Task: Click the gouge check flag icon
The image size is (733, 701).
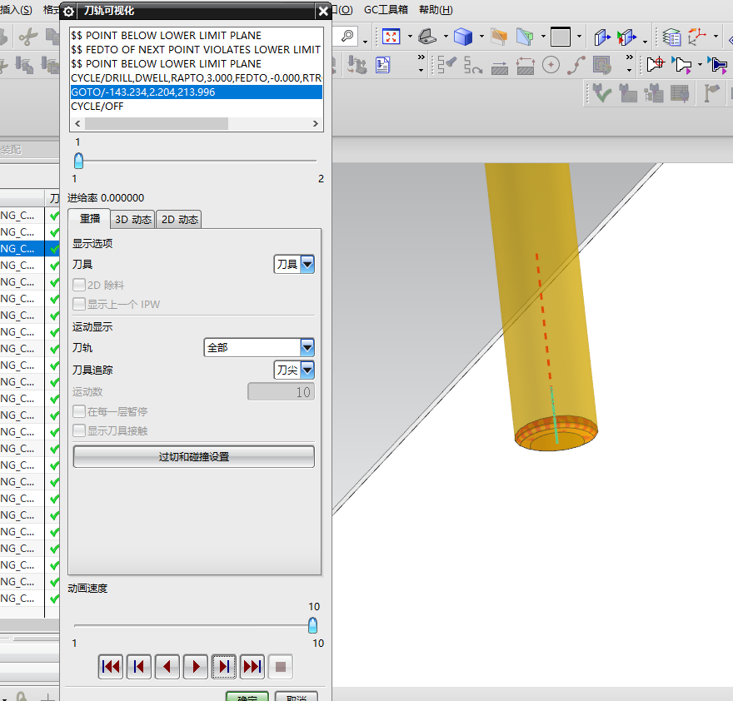Action: point(711,93)
